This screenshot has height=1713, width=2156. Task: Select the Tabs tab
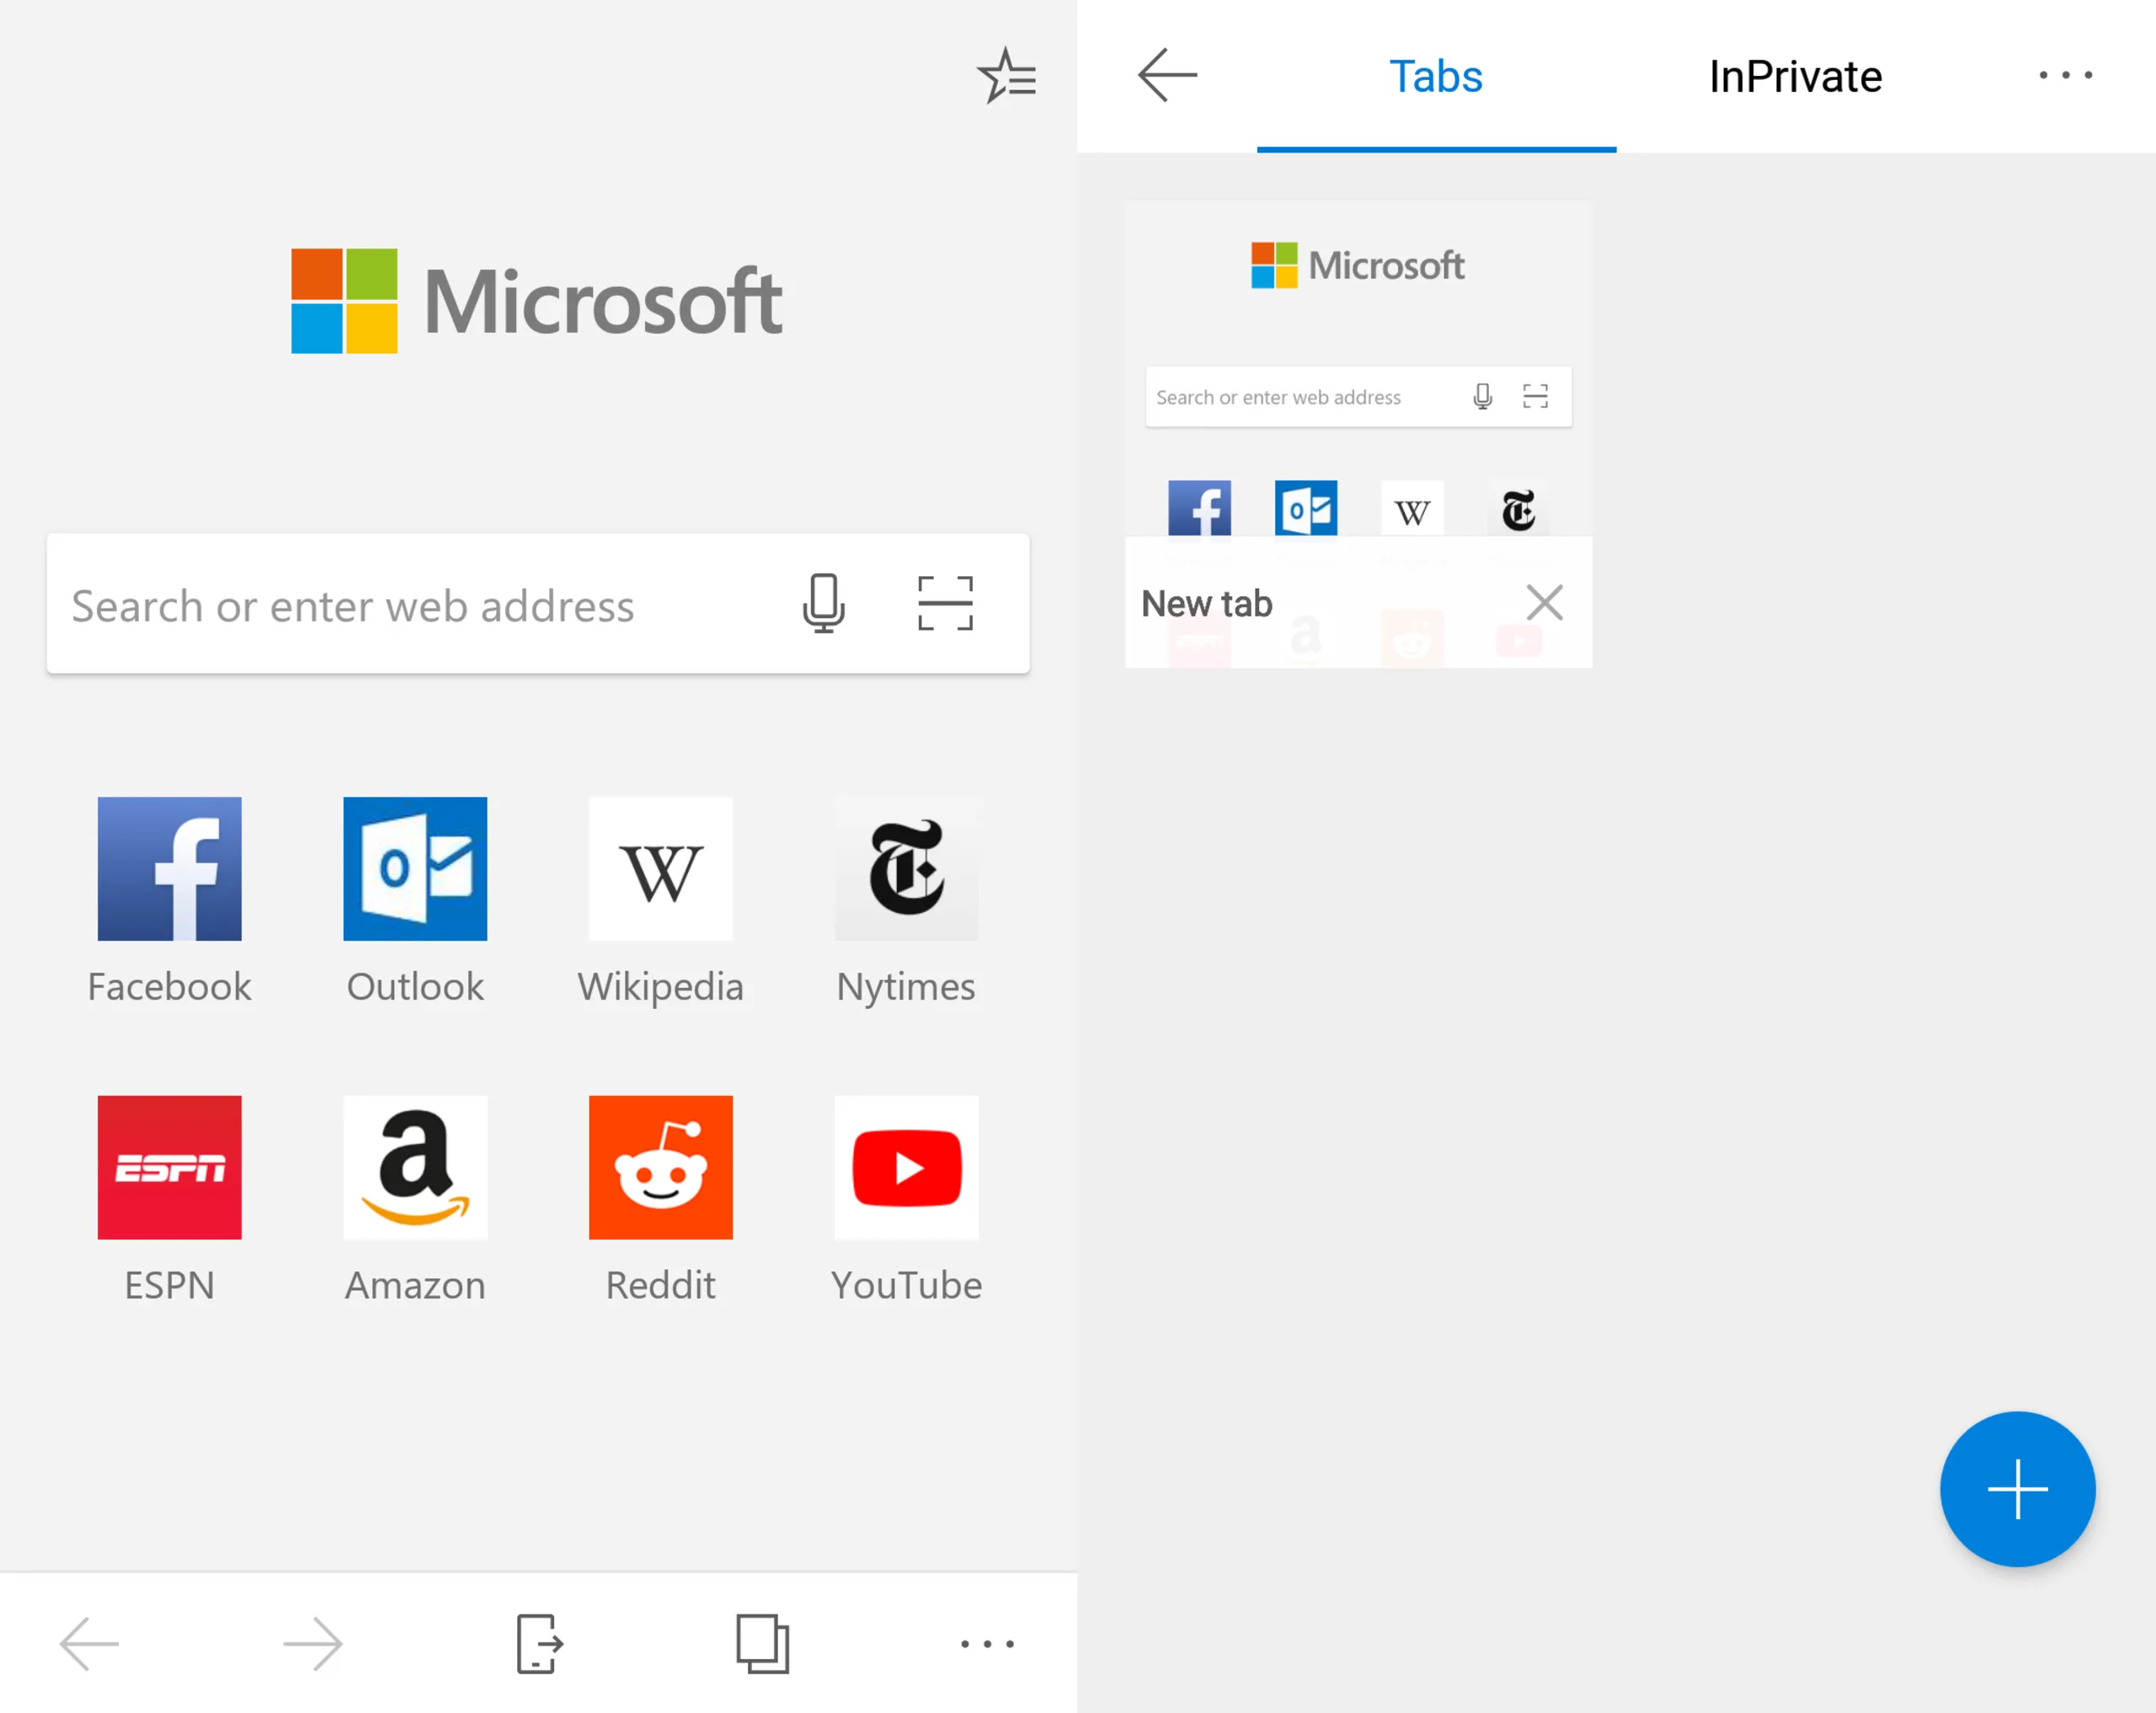[x=1435, y=76]
